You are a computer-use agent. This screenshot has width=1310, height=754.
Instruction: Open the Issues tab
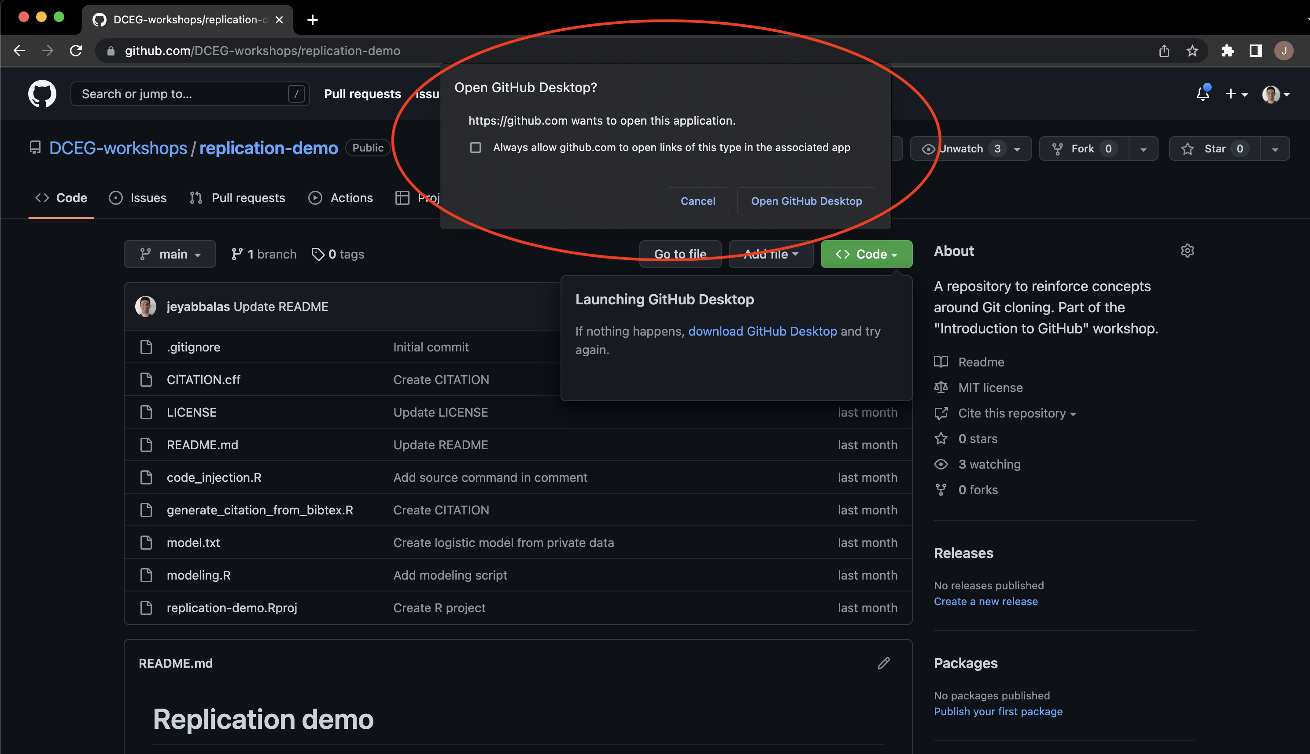click(138, 198)
